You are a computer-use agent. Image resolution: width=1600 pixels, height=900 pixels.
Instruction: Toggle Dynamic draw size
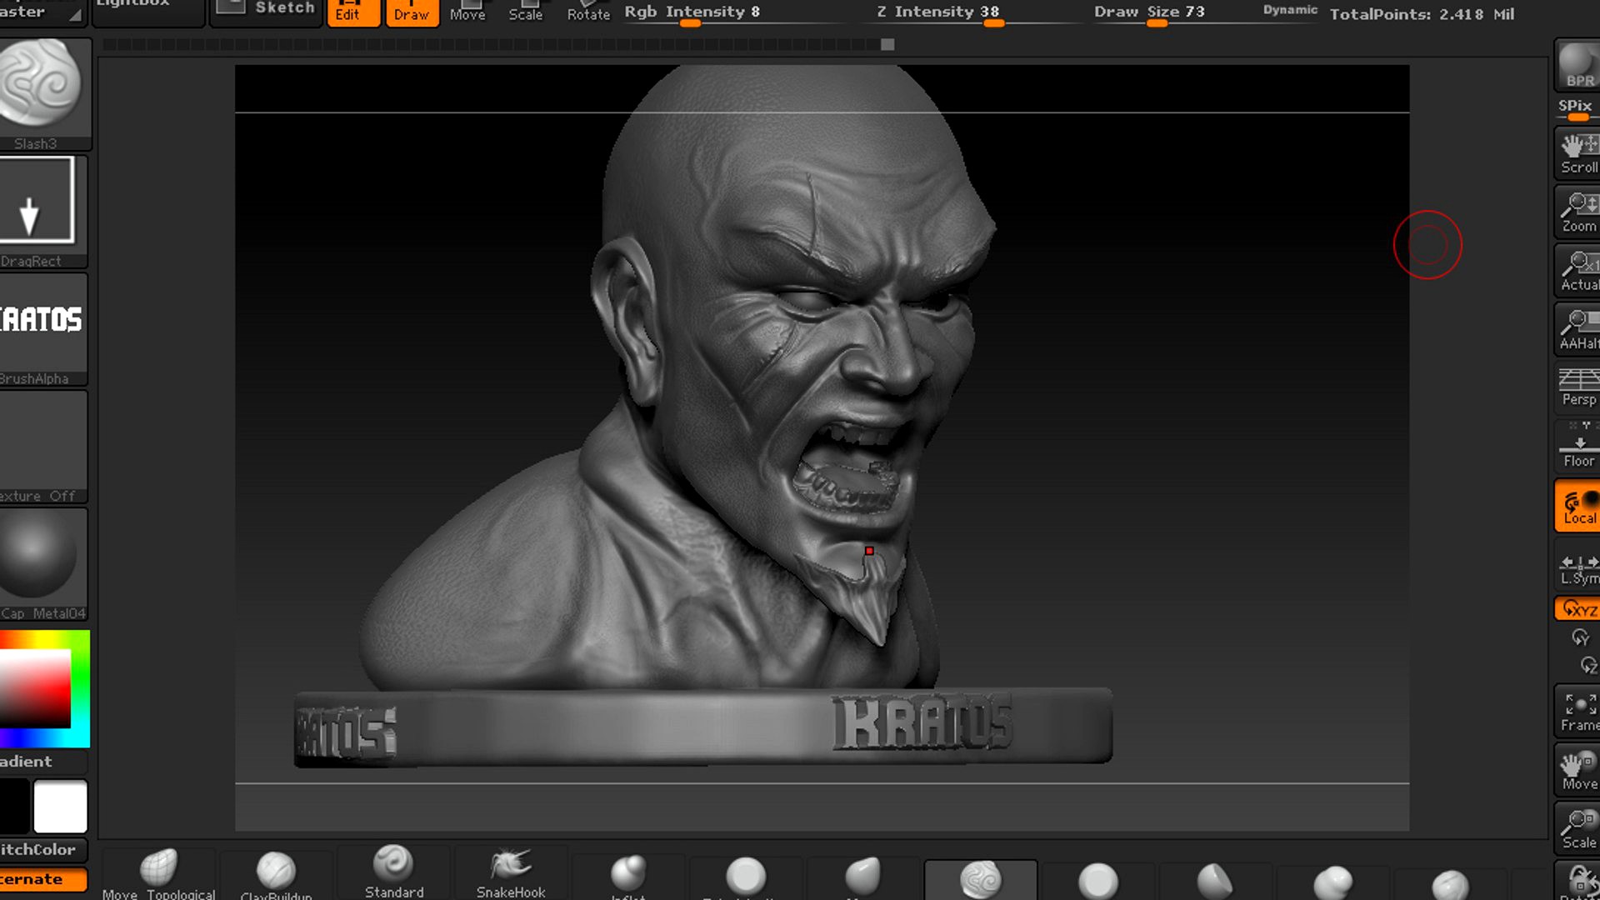click(x=1290, y=10)
